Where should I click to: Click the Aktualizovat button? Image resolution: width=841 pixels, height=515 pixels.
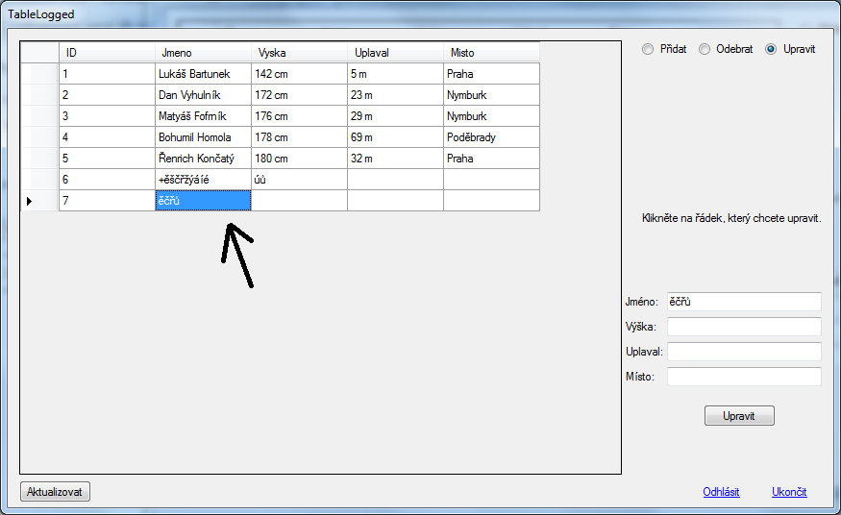[x=55, y=491]
